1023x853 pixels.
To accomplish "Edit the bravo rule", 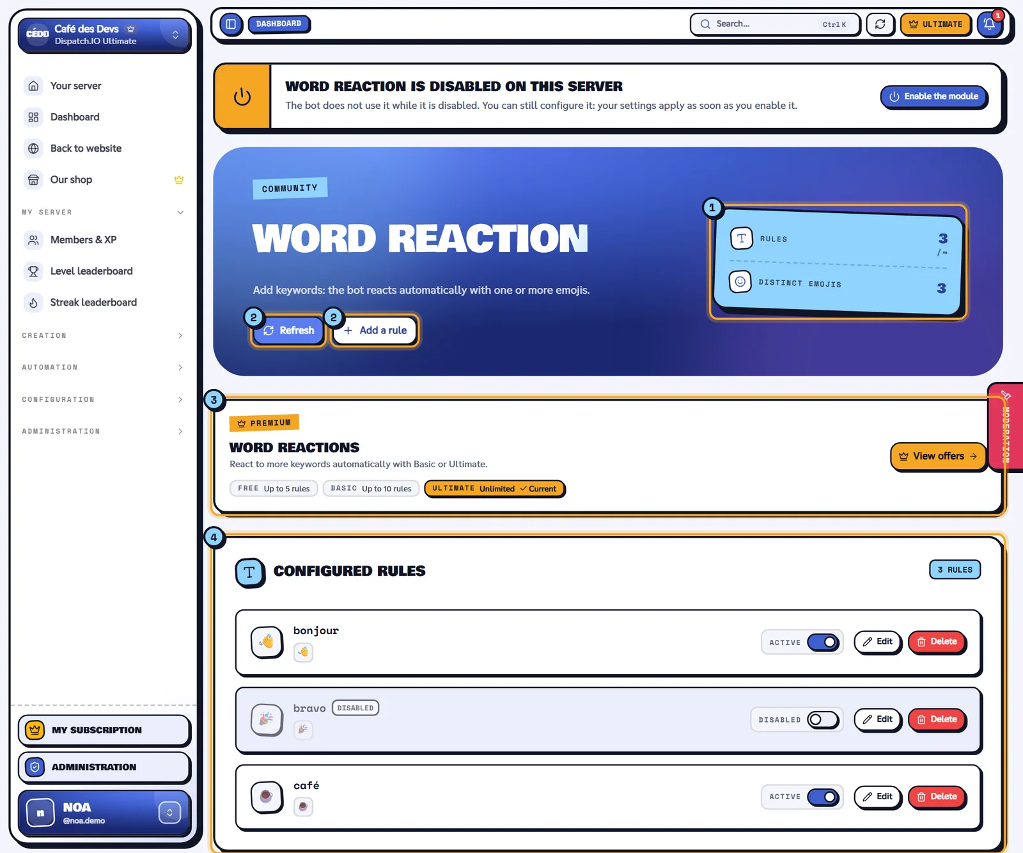I will (877, 720).
